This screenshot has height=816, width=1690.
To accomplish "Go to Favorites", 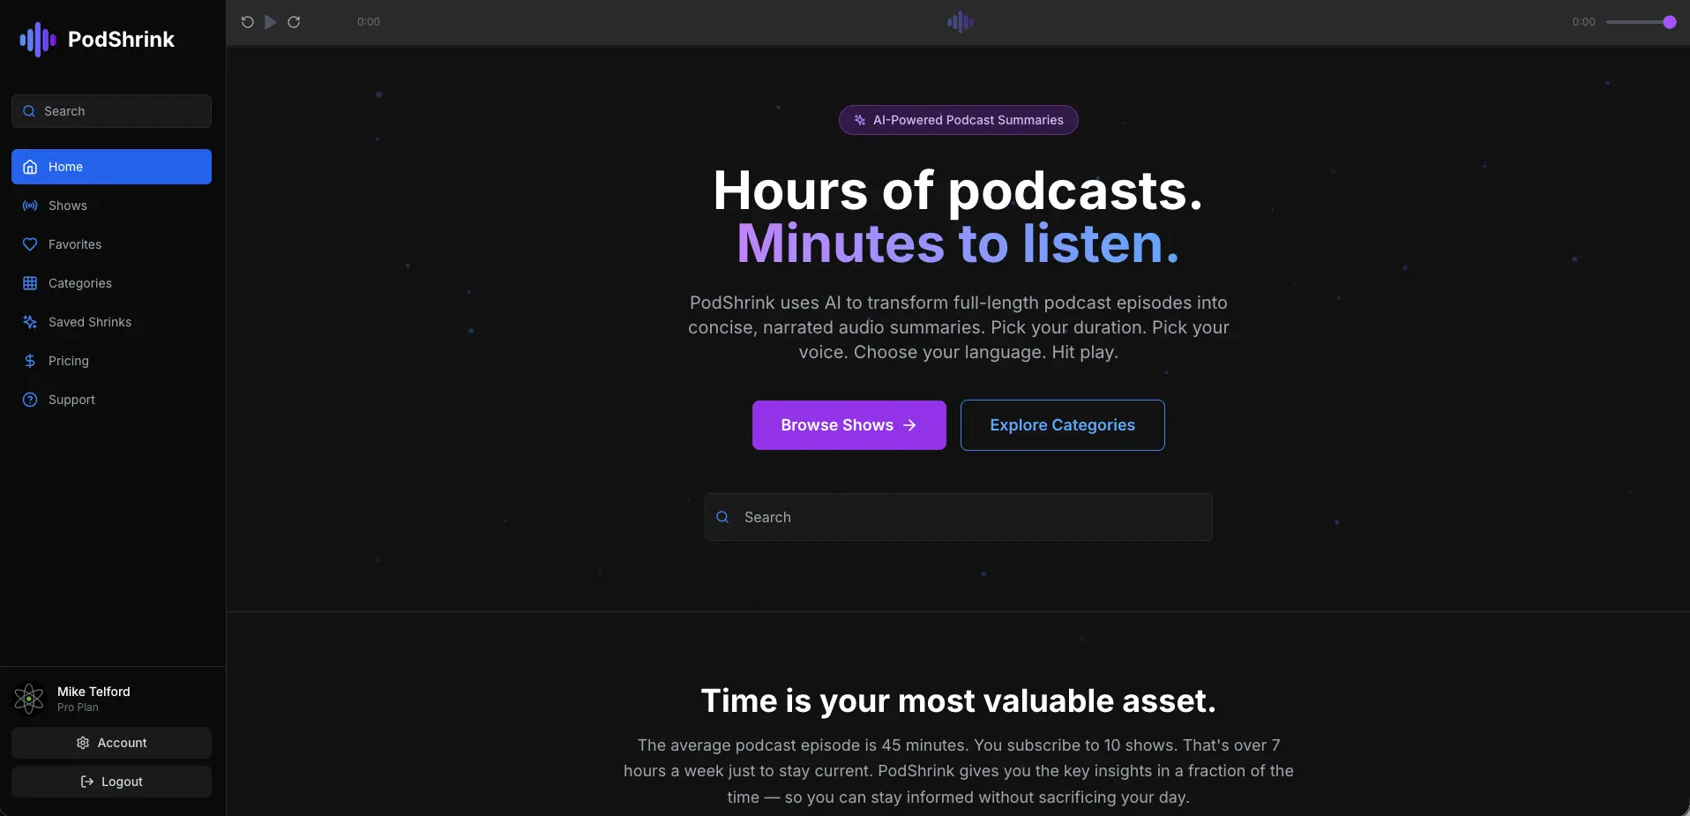I will coord(111,244).
